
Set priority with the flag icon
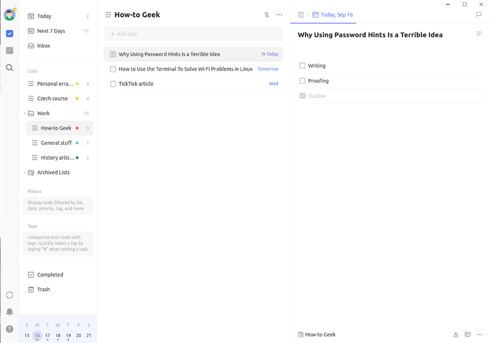(479, 15)
